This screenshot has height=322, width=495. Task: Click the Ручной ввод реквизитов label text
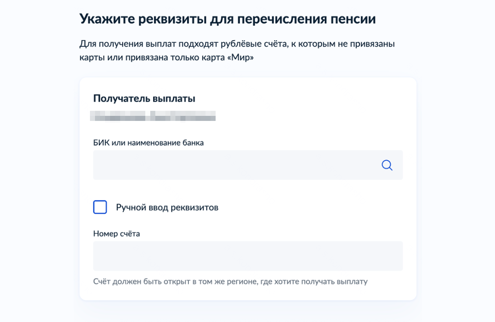click(167, 208)
